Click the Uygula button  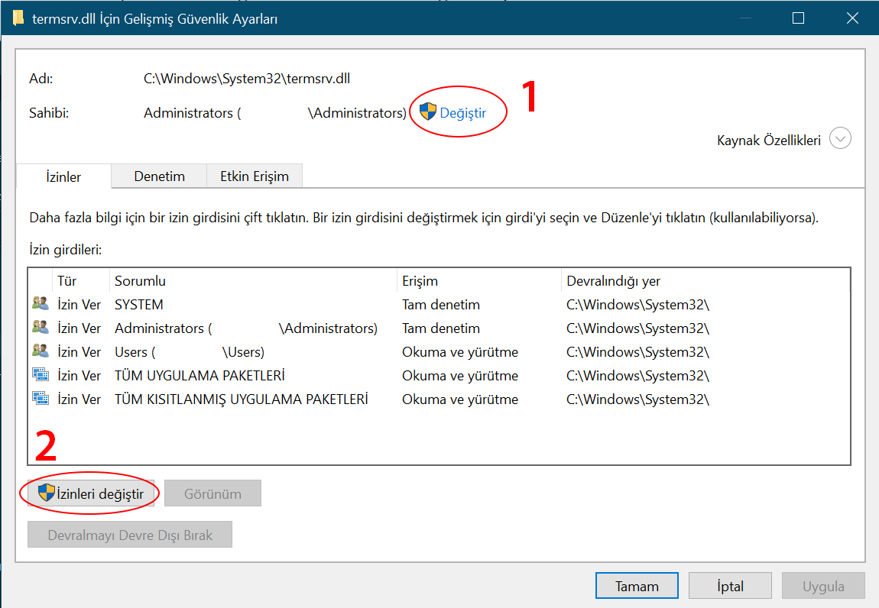point(823,585)
